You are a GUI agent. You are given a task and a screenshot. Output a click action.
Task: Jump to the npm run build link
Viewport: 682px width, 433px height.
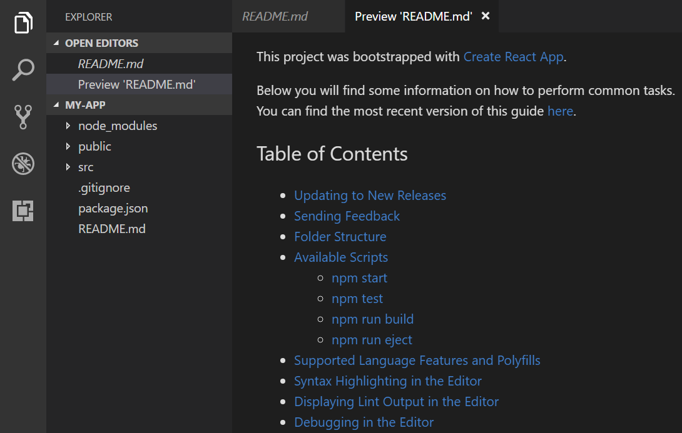[x=372, y=319]
